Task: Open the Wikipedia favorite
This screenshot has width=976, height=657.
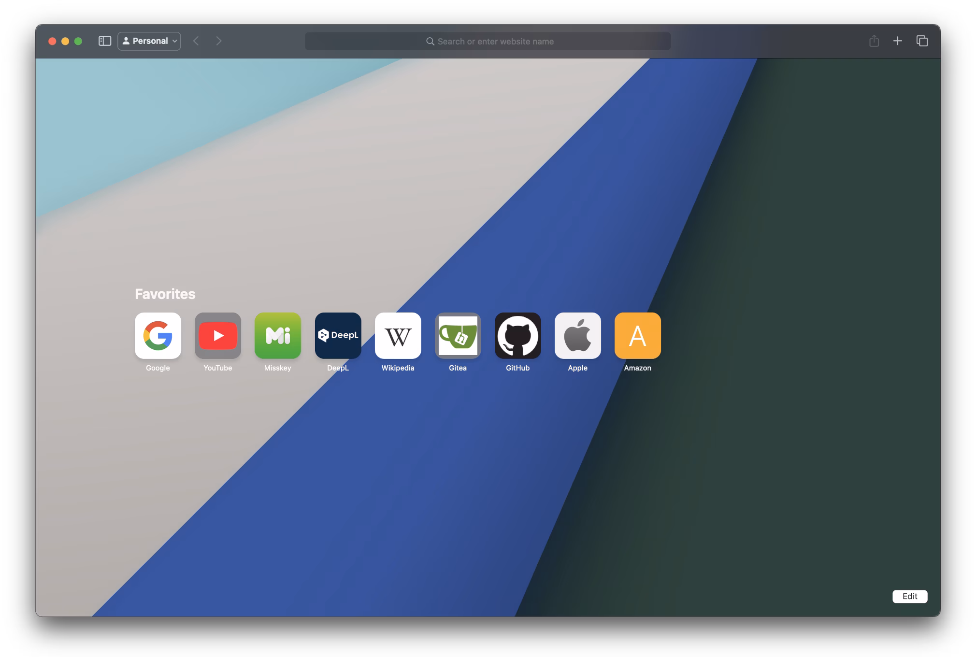Action: click(x=398, y=336)
